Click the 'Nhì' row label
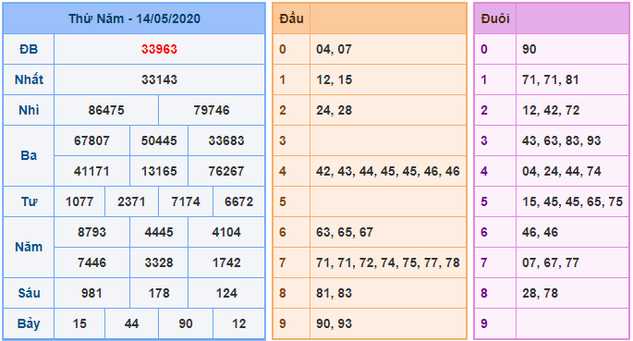This screenshot has width=633, height=341. [x=29, y=110]
